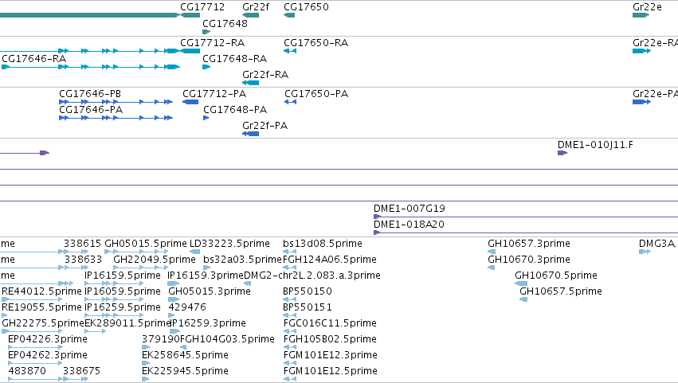Screen dimensions: 678x383
Task: Select the 338675 EST label
Action: pyautogui.click(x=82, y=371)
